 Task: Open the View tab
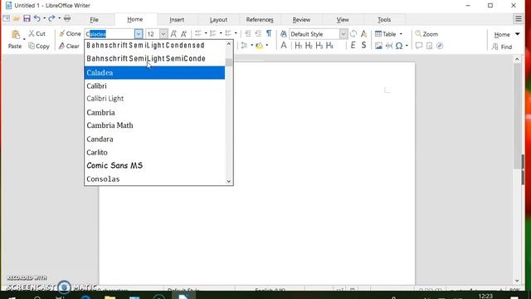click(x=343, y=20)
